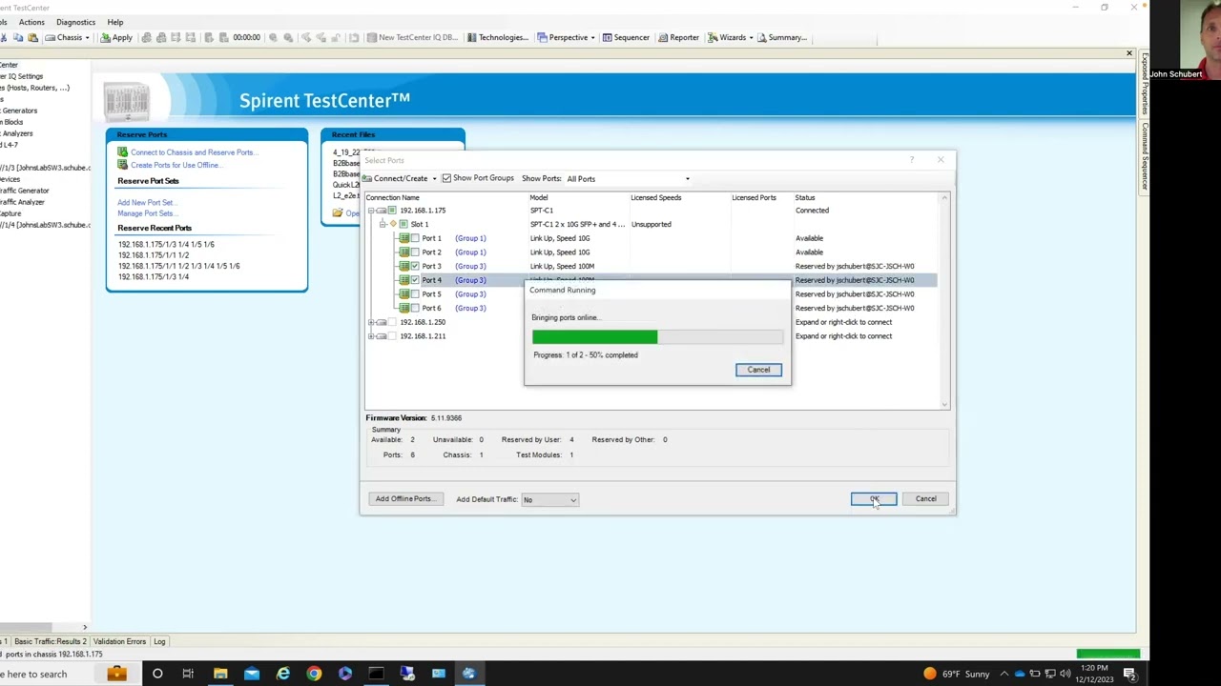Toggle the Show Port Groups checkbox

446,178
